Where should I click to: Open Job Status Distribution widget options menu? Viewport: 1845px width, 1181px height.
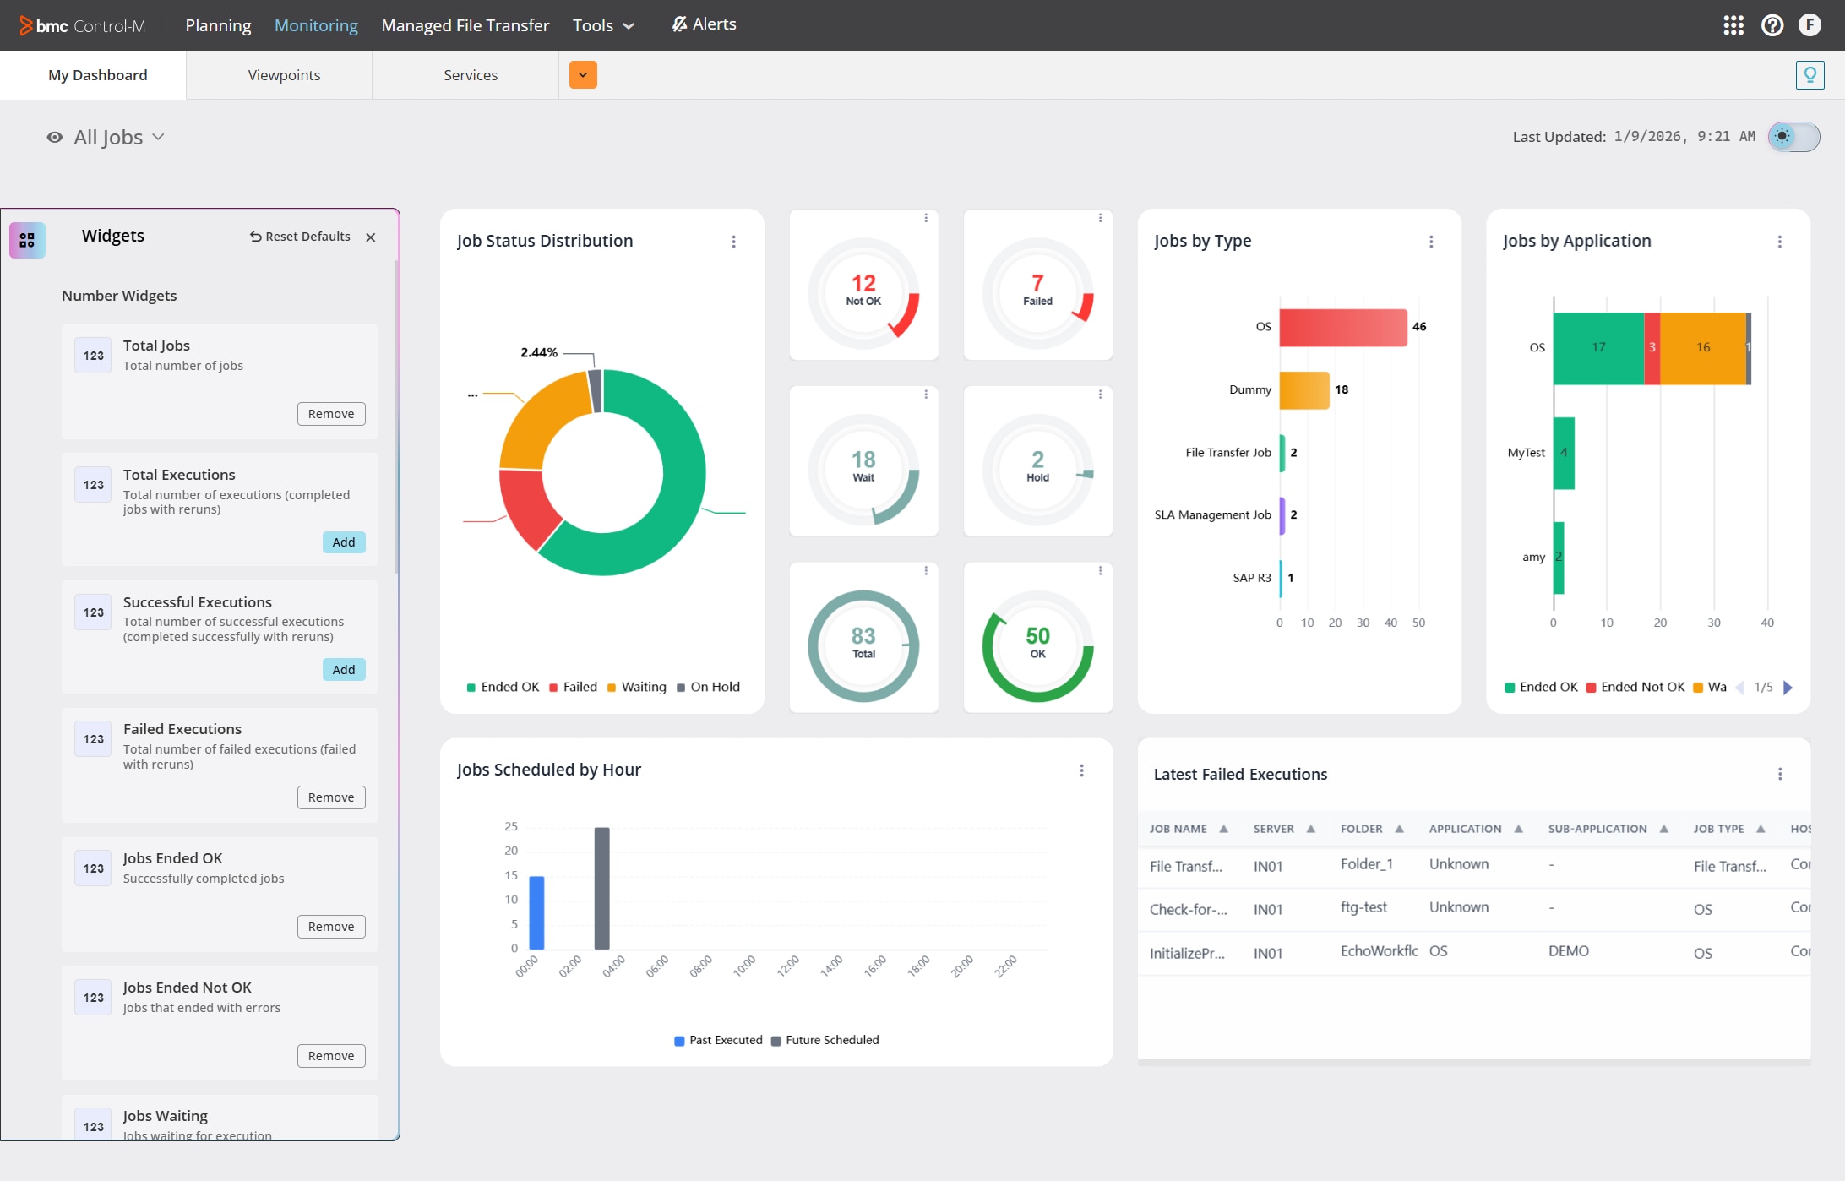[734, 241]
